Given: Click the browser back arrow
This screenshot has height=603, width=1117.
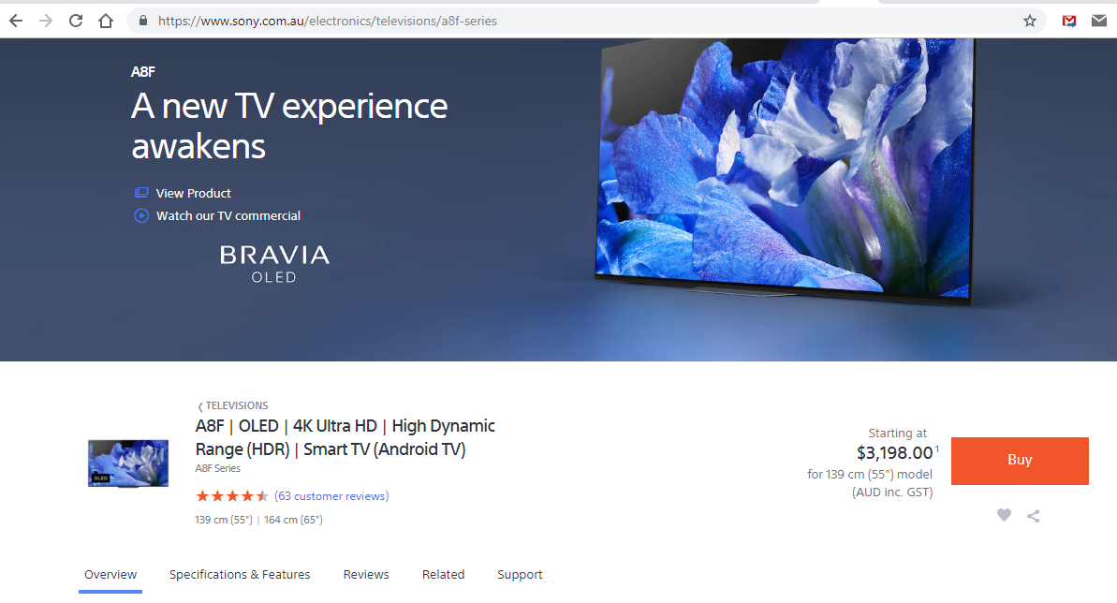Looking at the screenshot, I should [16, 21].
